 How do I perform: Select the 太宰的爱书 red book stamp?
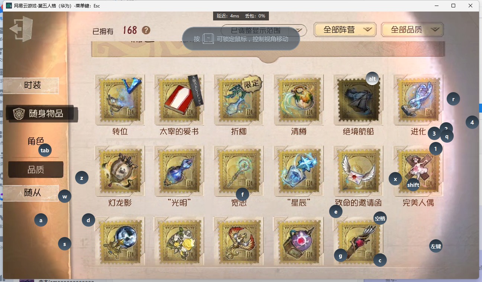pos(180,99)
